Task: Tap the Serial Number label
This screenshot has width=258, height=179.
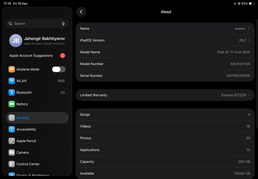Action: click(91, 76)
